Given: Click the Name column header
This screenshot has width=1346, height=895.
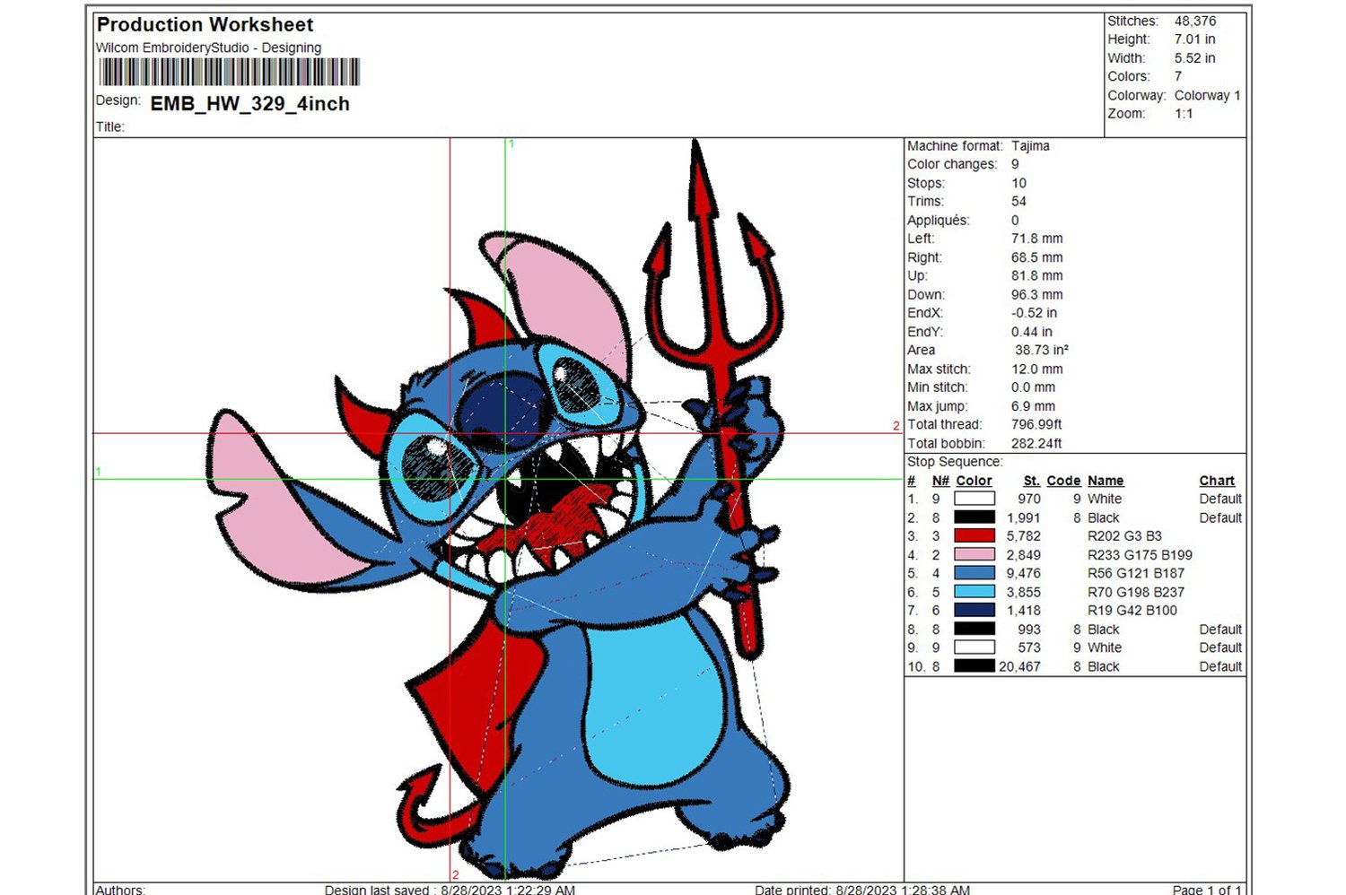Looking at the screenshot, I should click(x=1106, y=481).
